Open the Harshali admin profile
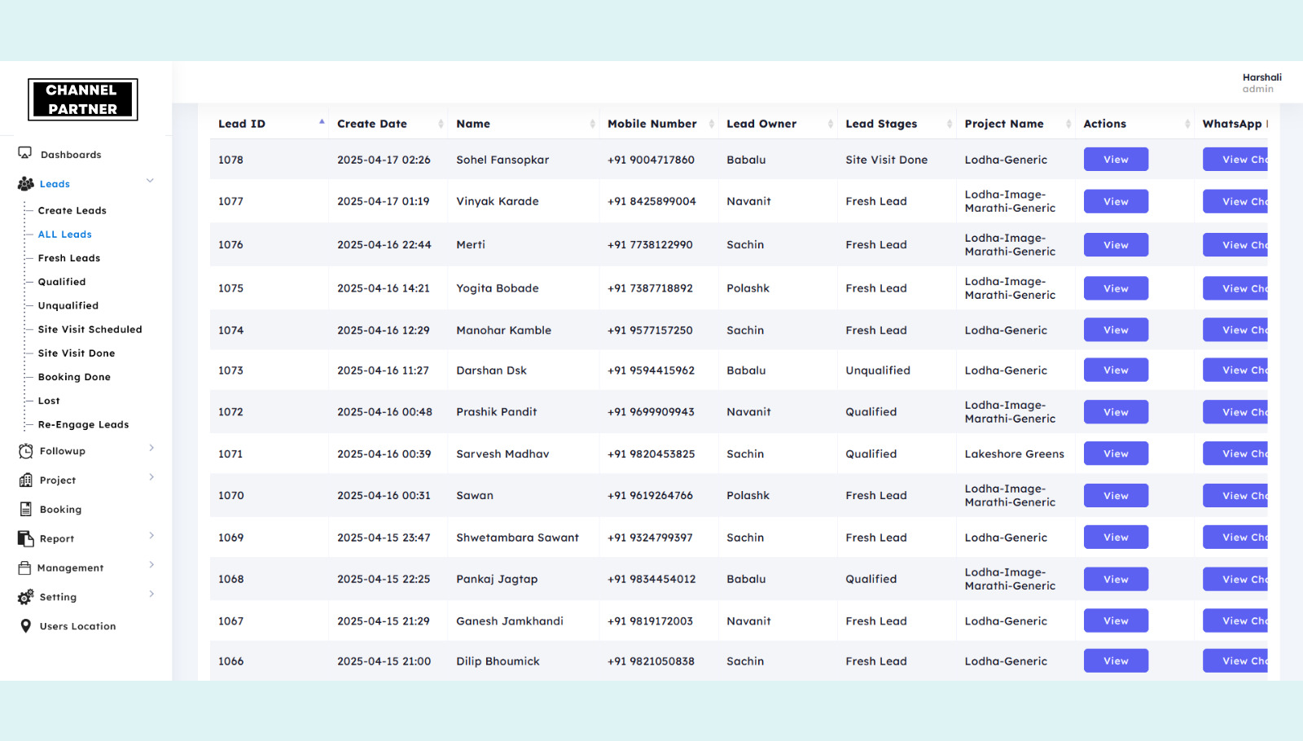The image size is (1303, 741). 1261,83
